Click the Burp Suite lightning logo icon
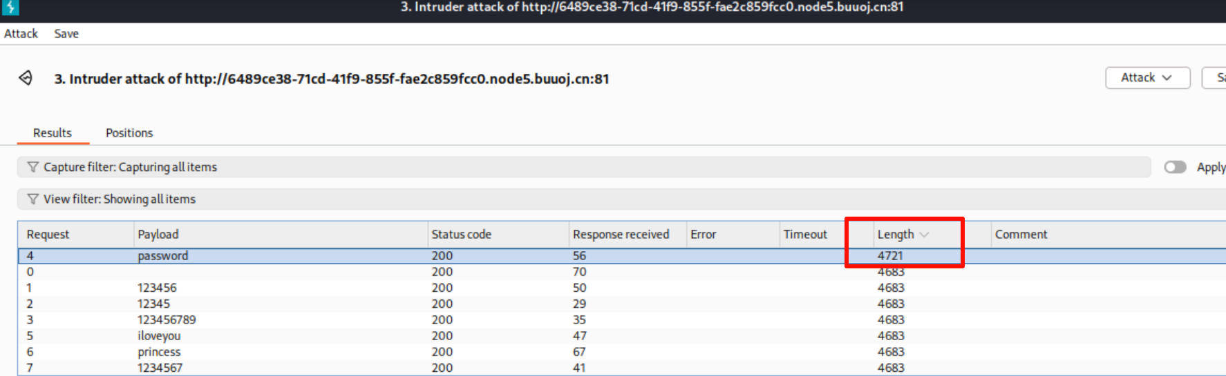 point(10,8)
